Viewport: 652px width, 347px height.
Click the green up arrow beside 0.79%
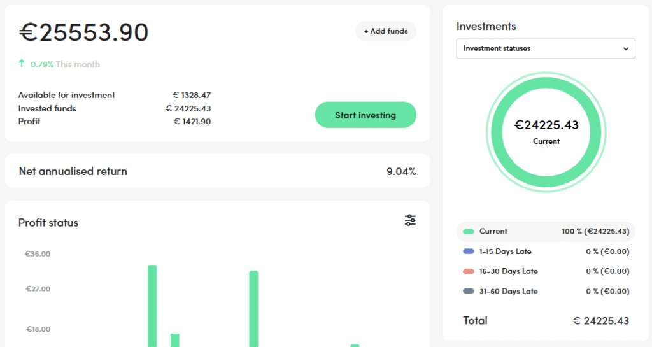[x=22, y=63]
